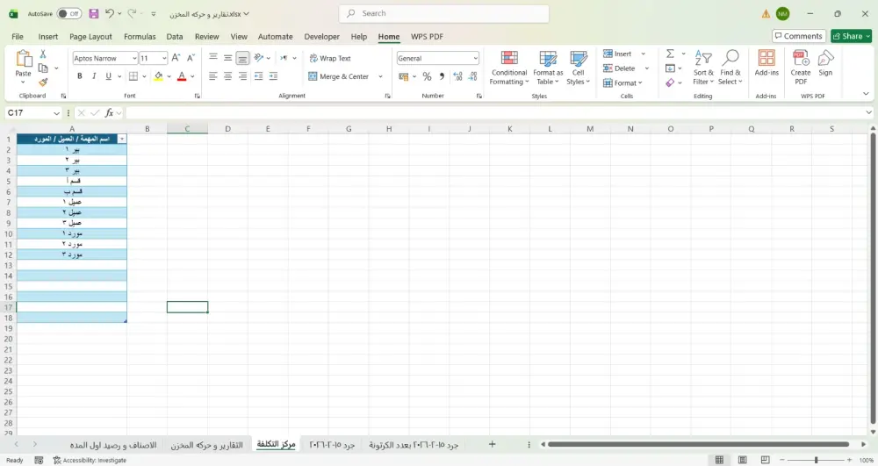Toggle Center horizontal alignment
The width and height of the screenshot is (878, 466).
228,76
